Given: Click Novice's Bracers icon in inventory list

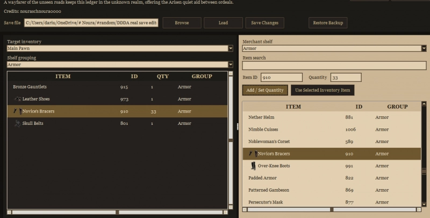Looking at the screenshot, I should point(18,111).
